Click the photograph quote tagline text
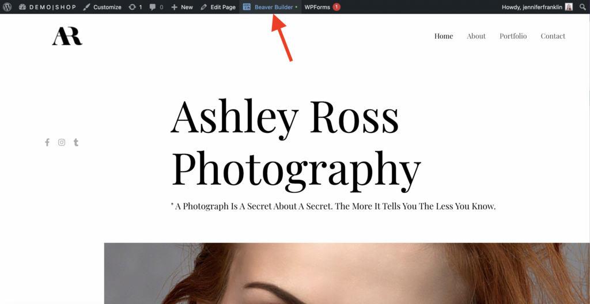This screenshot has height=304, width=590. (x=333, y=206)
